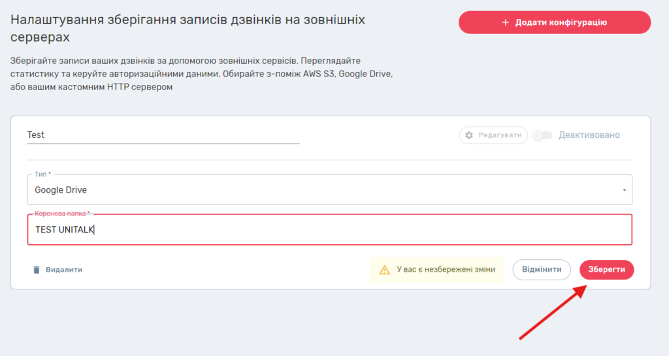669x356 pixels.
Task: Click into the TEST UNITALK folder field
Action: (x=327, y=229)
